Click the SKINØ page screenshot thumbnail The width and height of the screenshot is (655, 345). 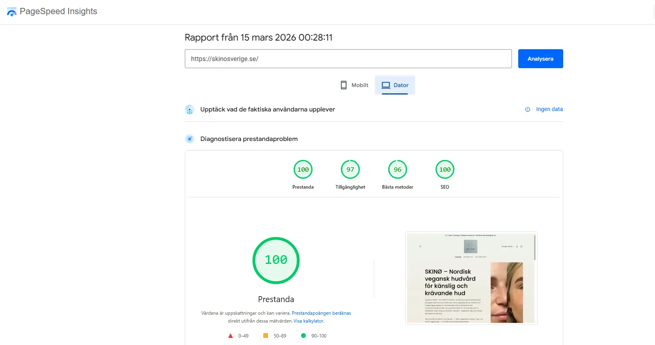(x=471, y=278)
